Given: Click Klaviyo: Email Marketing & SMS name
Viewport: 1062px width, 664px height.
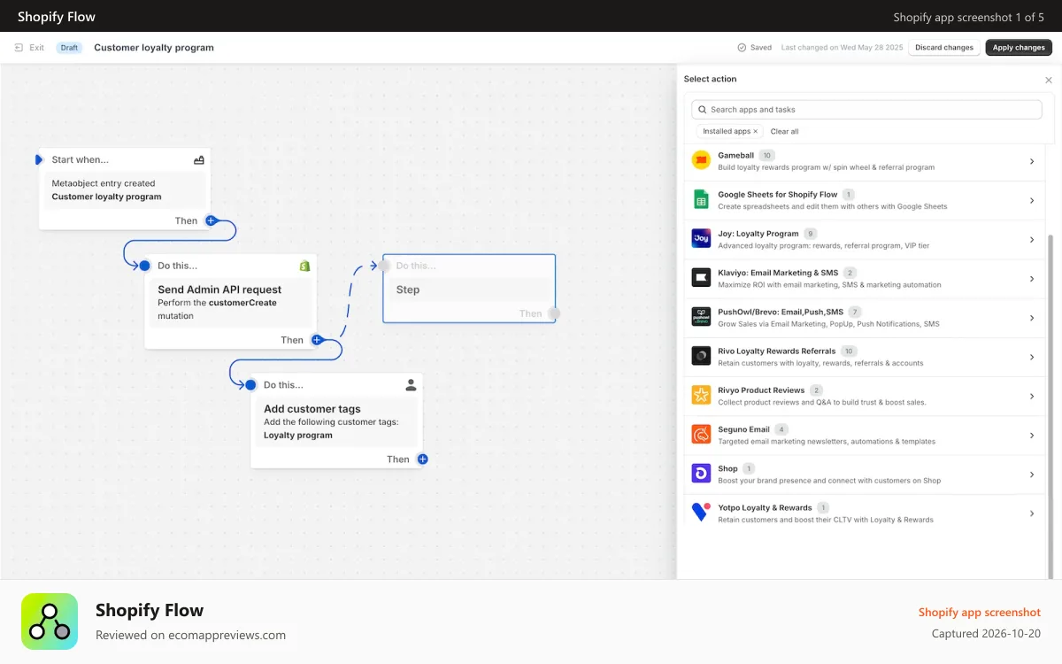Looking at the screenshot, I should [x=778, y=273].
